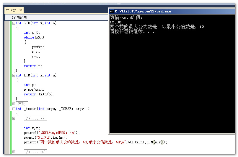238x157 pixels.
Task: Expand the collapsed 声明 region
Action: click(14, 104)
